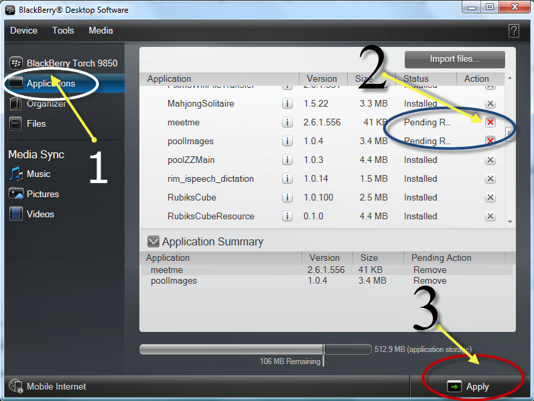Viewport: 534px width, 401px height.
Task: Show info for MahjongSolitaire
Action: (x=287, y=103)
